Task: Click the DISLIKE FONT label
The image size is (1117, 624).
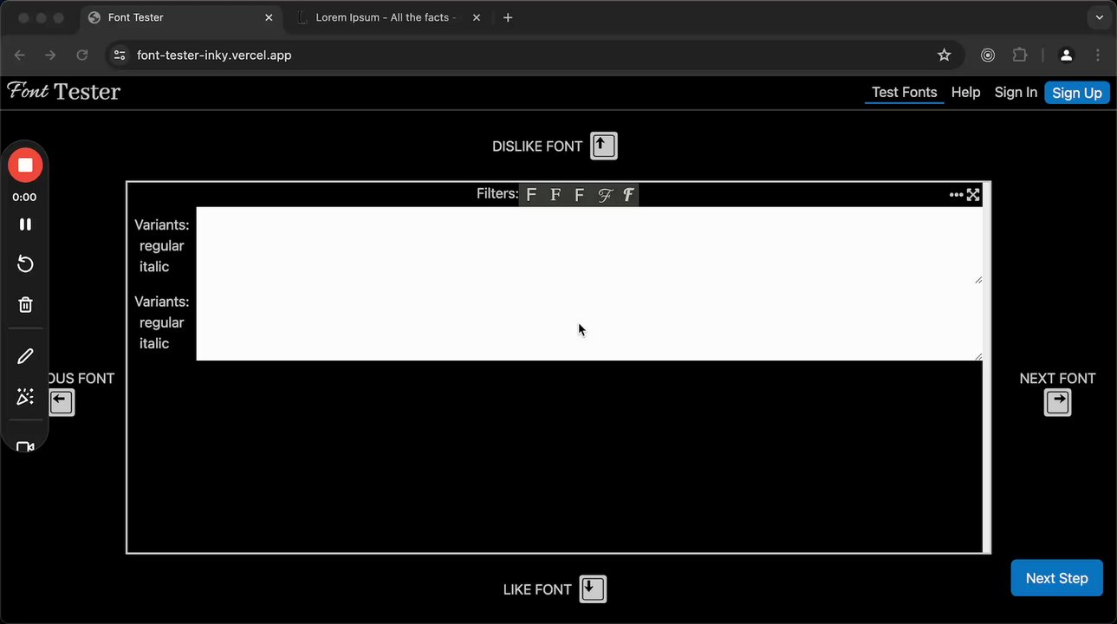Action: point(537,146)
